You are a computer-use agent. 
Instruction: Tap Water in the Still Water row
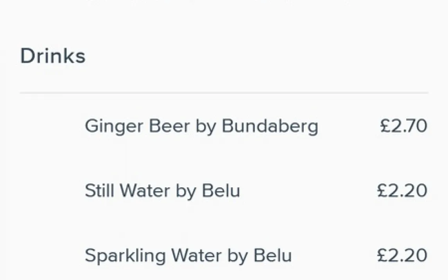(145, 191)
